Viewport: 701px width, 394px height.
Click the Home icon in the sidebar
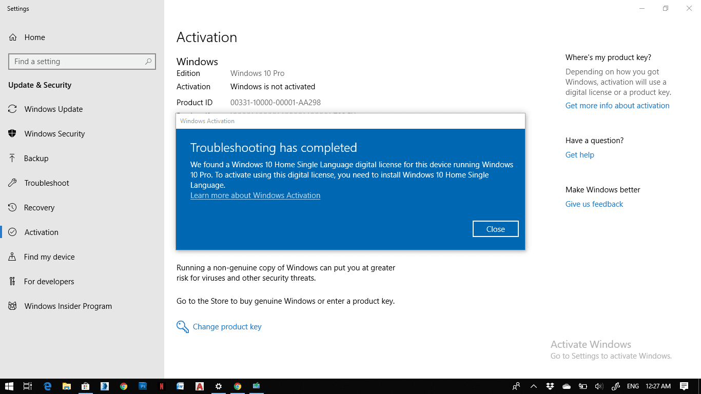click(12, 37)
